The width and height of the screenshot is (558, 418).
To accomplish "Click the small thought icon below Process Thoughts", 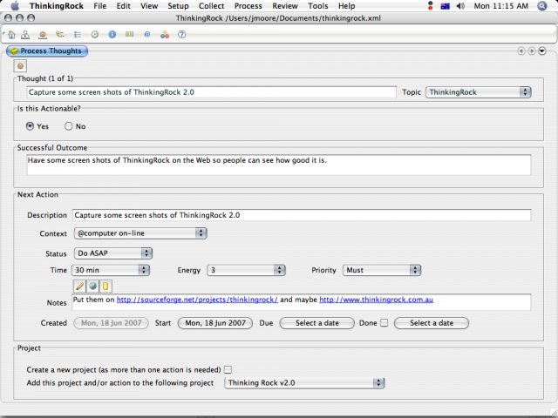I will click(x=20, y=66).
